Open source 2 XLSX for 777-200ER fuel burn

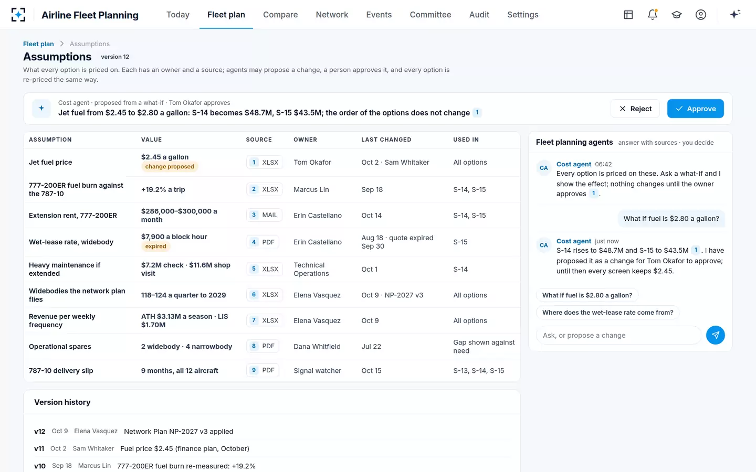(x=265, y=189)
